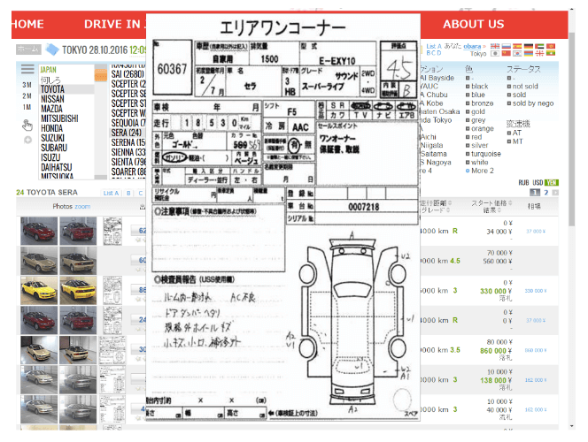Enable the gold color filter
Viewport: 588px width, 442px height.
468,112
